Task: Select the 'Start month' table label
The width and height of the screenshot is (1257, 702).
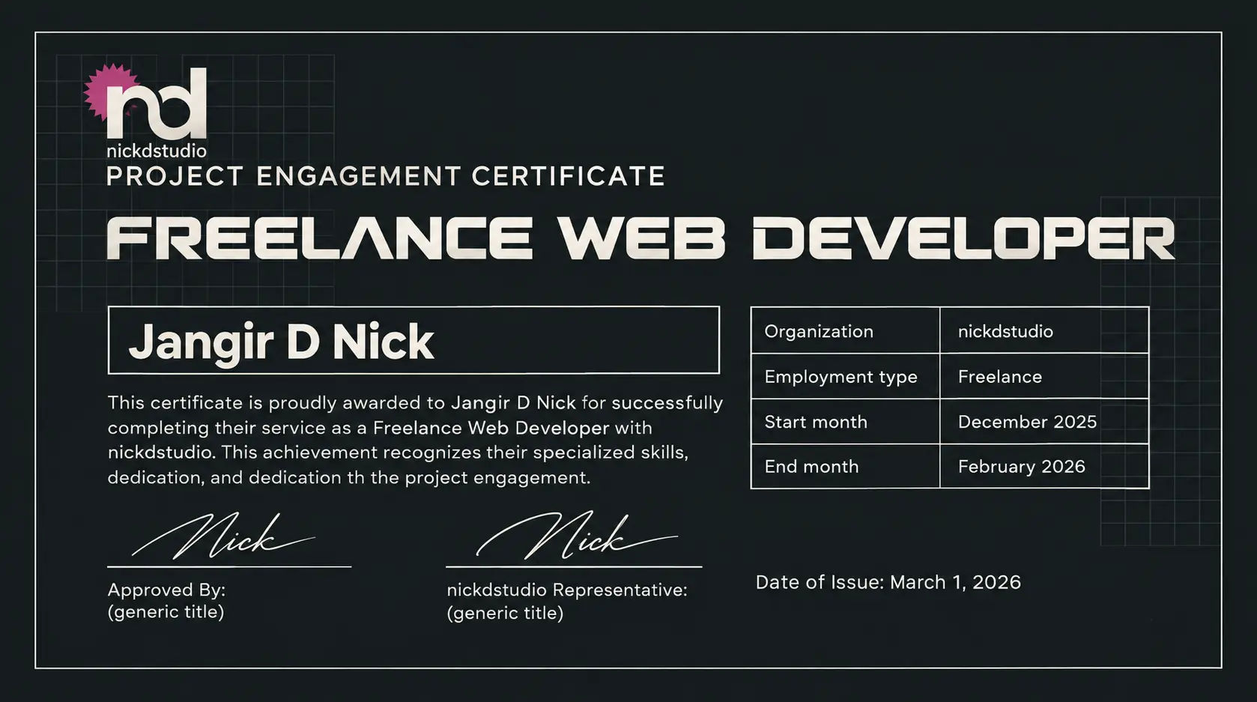Action: (x=816, y=422)
